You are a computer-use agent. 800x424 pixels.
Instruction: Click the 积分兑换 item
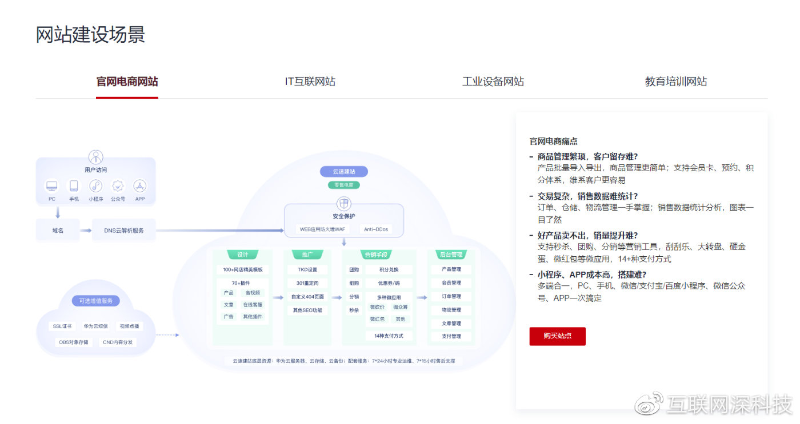[389, 269]
